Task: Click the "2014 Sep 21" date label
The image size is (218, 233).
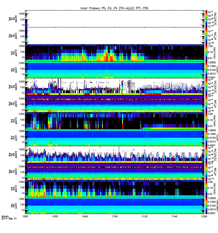Action: [x=9, y=219]
